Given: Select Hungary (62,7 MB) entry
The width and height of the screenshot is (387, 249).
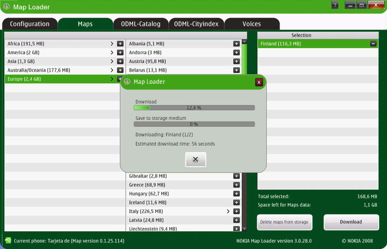Looking at the screenshot, I should tap(184, 194).
